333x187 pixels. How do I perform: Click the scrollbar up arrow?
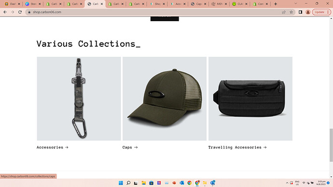(x=331, y=18)
